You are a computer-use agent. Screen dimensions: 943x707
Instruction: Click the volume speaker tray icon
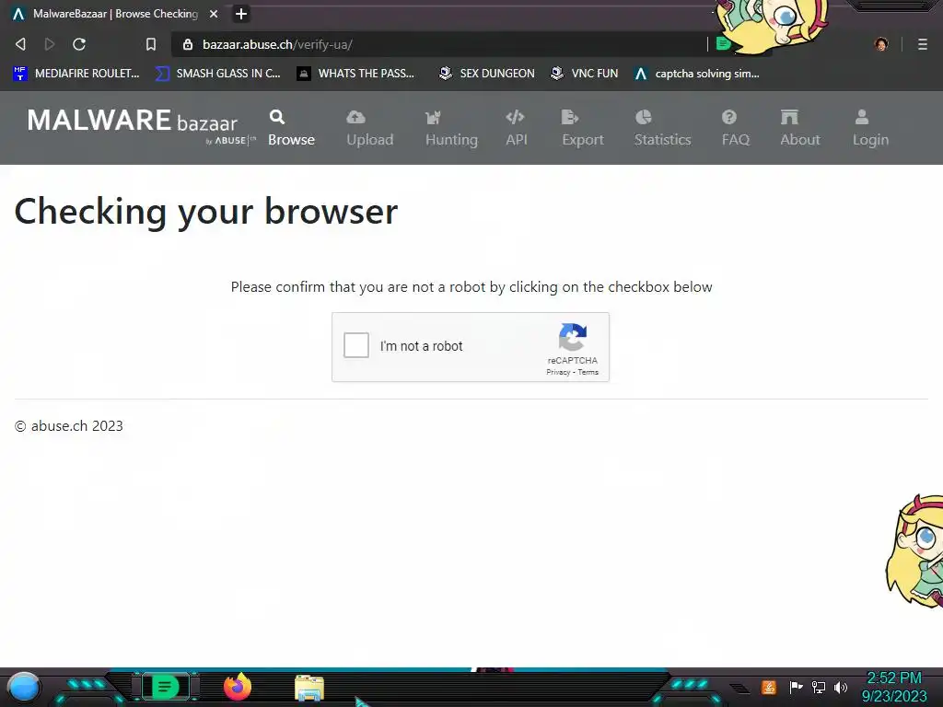click(841, 687)
